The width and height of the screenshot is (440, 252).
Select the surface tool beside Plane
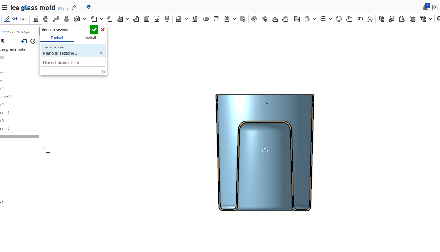[x=307, y=19]
